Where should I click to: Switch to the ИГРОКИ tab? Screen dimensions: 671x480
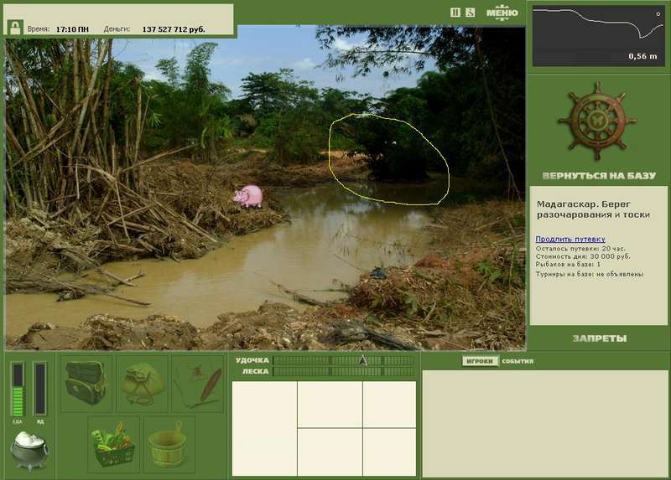(480, 361)
